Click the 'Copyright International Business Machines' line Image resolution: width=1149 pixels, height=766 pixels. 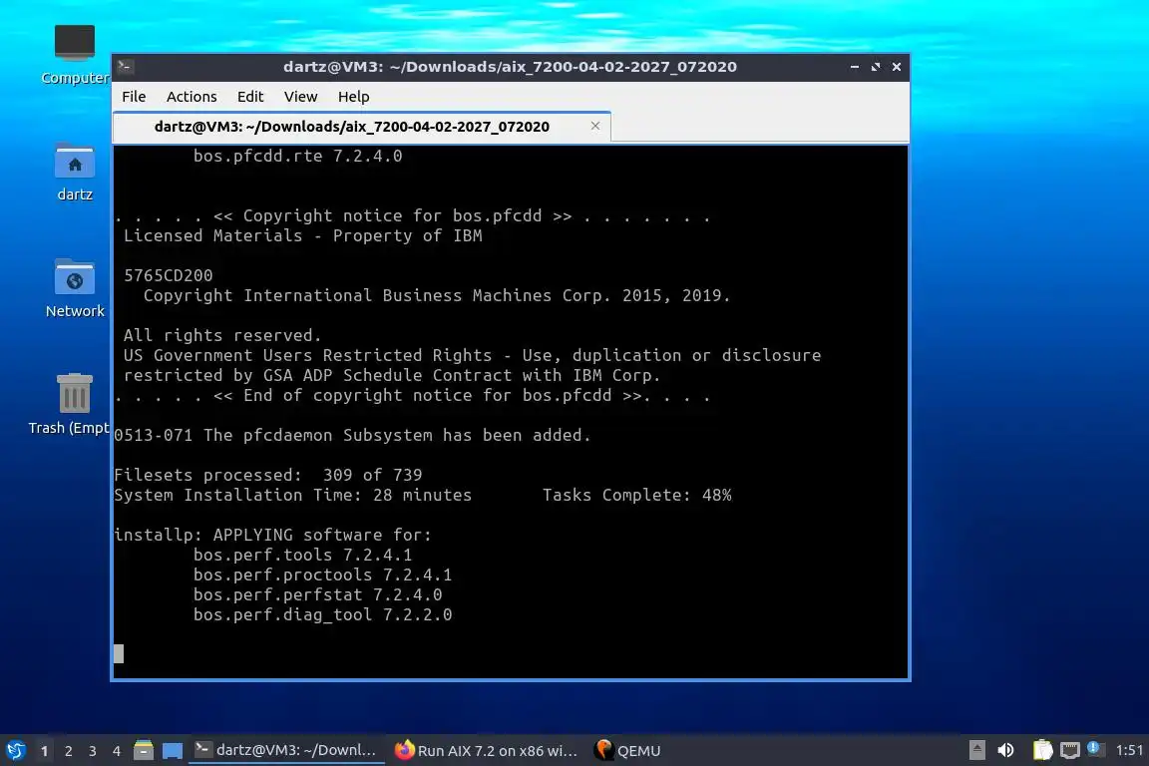coord(437,295)
